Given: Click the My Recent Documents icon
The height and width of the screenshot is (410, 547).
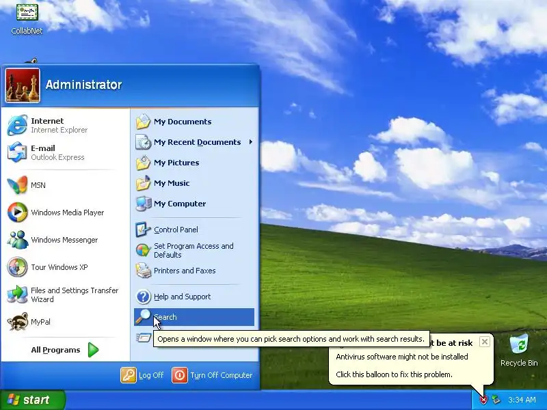Looking at the screenshot, I should (x=143, y=142).
